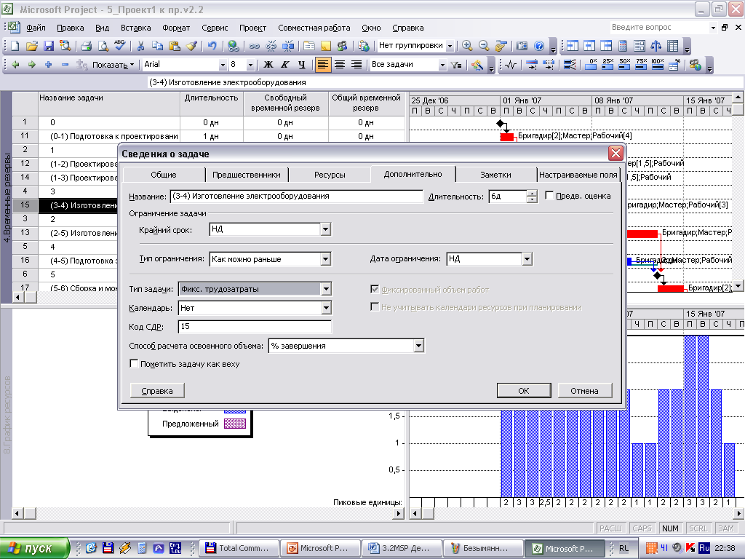
Task: Switch to the Заметки tab
Action: [495, 175]
